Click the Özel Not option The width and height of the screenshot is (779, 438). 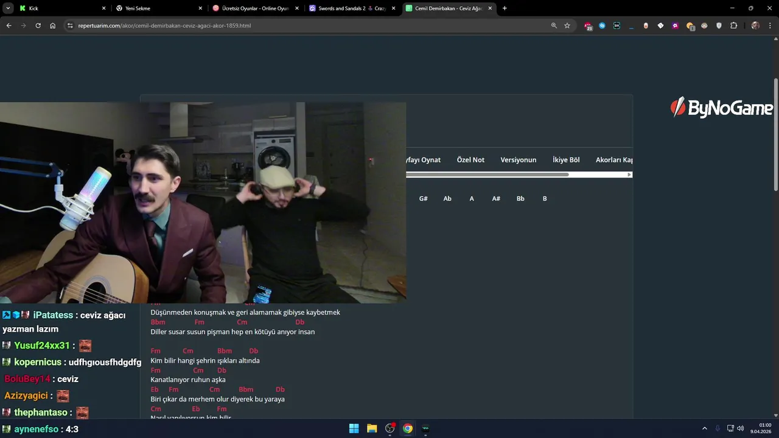[x=470, y=160]
